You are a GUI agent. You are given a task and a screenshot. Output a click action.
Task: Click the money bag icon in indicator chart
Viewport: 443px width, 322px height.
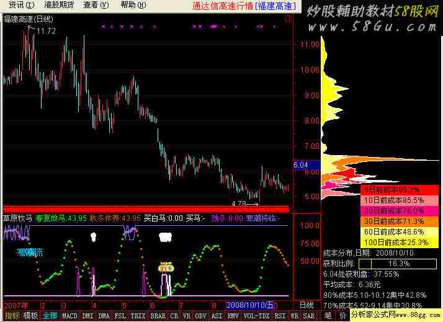click(x=165, y=267)
